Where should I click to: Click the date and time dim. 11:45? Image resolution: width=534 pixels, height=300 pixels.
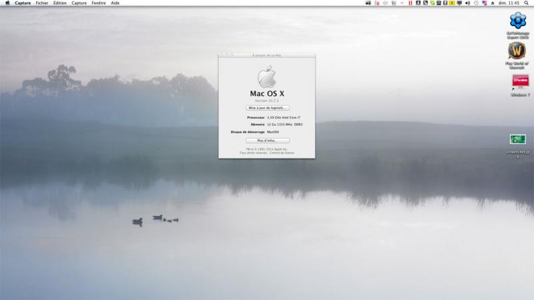(509, 3)
